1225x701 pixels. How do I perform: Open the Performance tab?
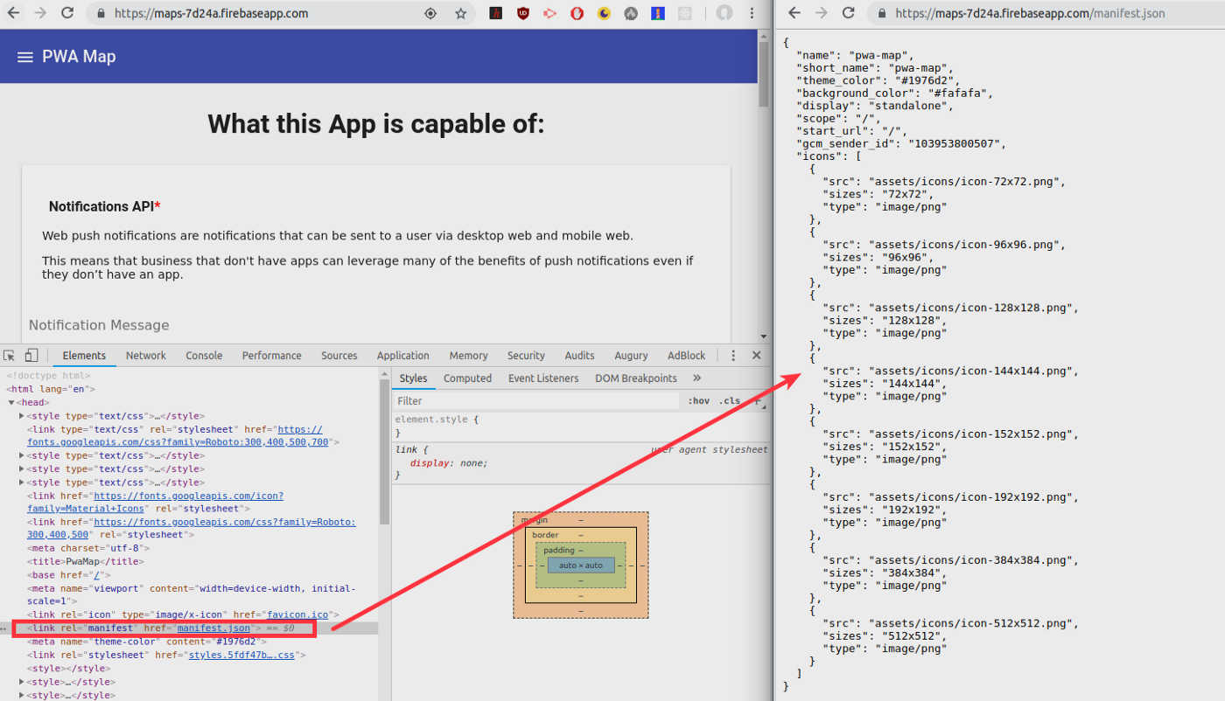coord(271,356)
